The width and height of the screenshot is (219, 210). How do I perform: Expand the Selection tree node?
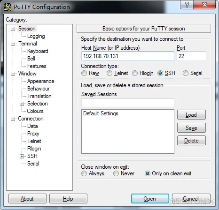(22, 104)
